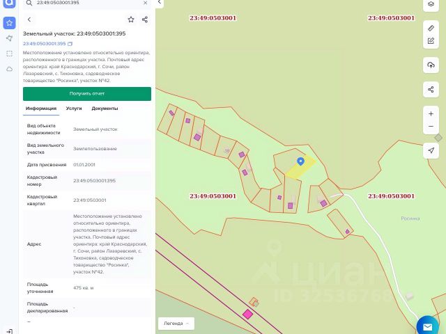The width and height of the screenshot is (446, 334).
Task: Switch to the Услуги tab
Action: click(x=74, y=109)
